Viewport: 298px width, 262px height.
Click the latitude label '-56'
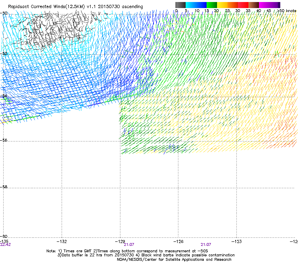point(4,140)
